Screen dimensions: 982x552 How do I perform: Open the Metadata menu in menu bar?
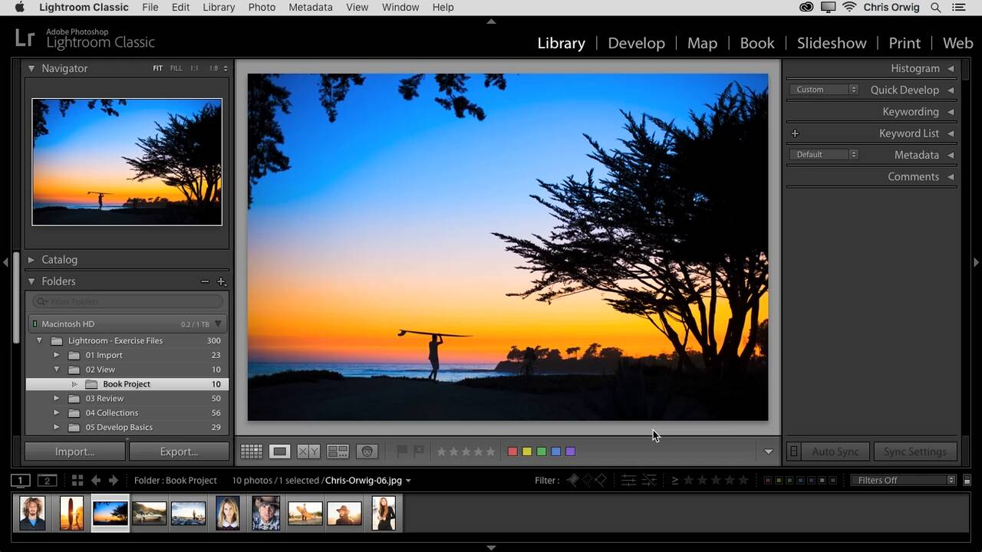click(x=310, y=7)
